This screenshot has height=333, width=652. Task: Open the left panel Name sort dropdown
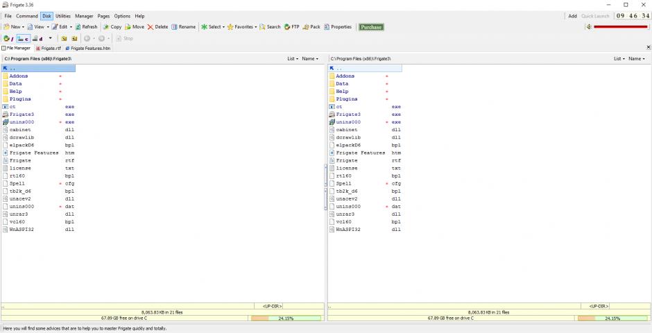point(310,58)
